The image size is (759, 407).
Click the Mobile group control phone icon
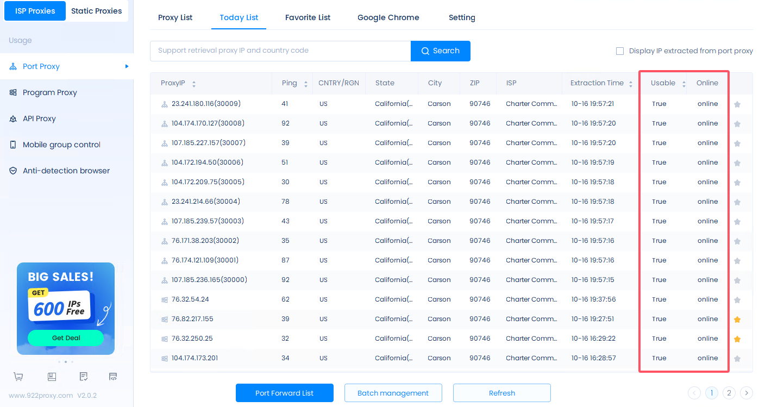click(13, 145)
